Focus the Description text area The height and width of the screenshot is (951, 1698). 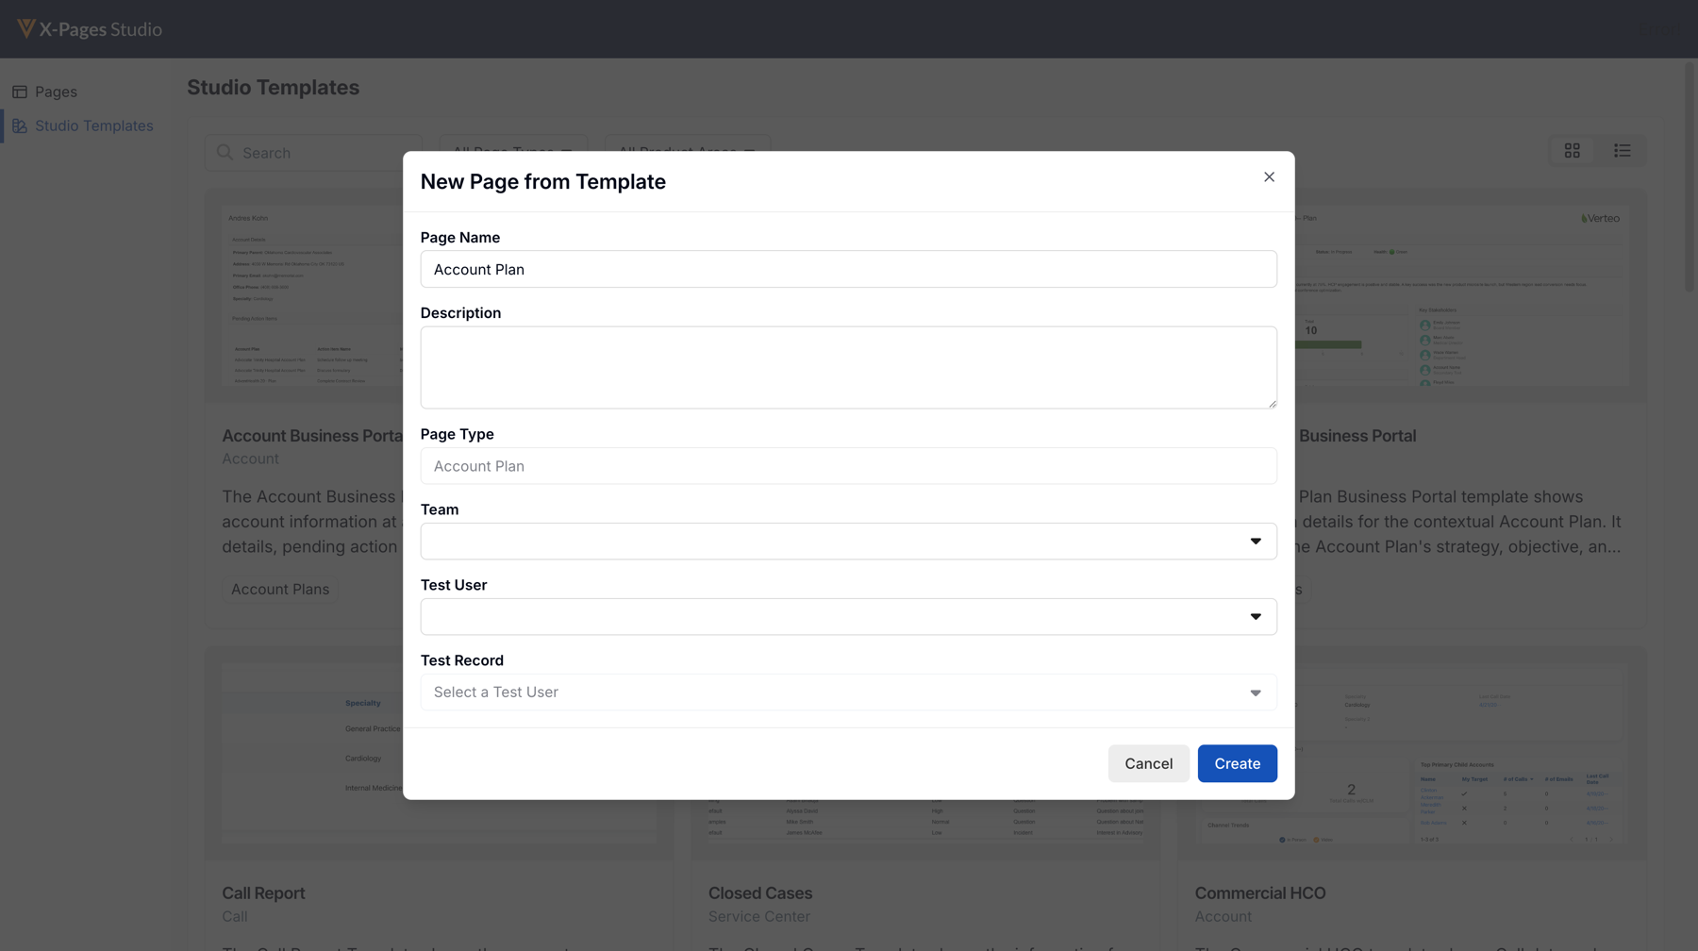(x=848, y=367)
